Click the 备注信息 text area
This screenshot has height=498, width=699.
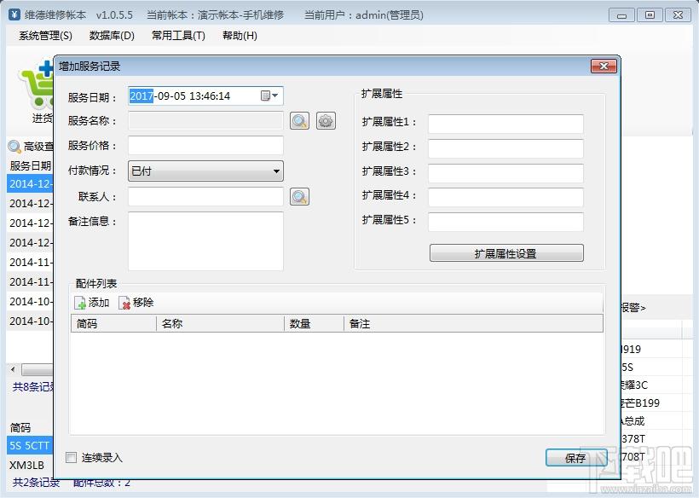tap(205, 241)
